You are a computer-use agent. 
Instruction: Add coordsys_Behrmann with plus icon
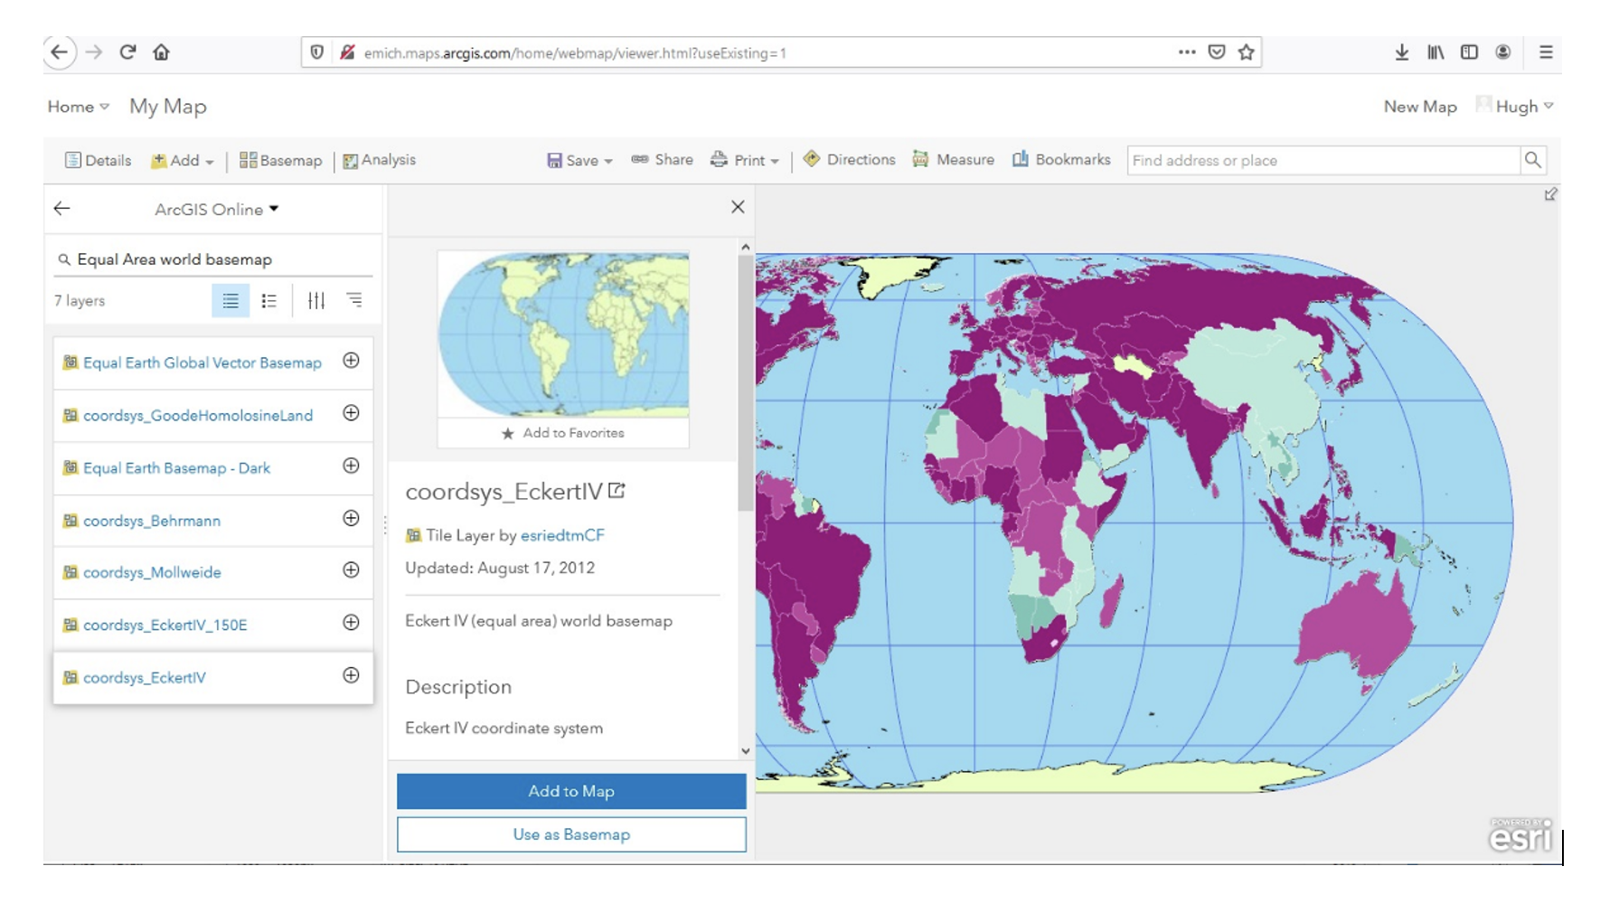pyautogui.click(x=352, y=518)
